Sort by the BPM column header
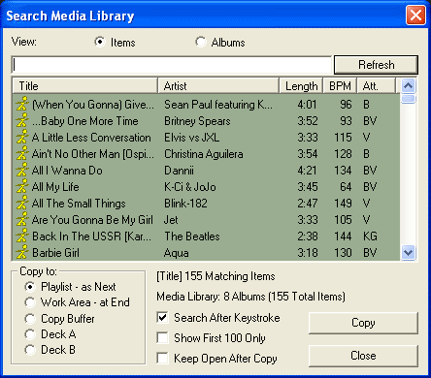 [340, 86]
